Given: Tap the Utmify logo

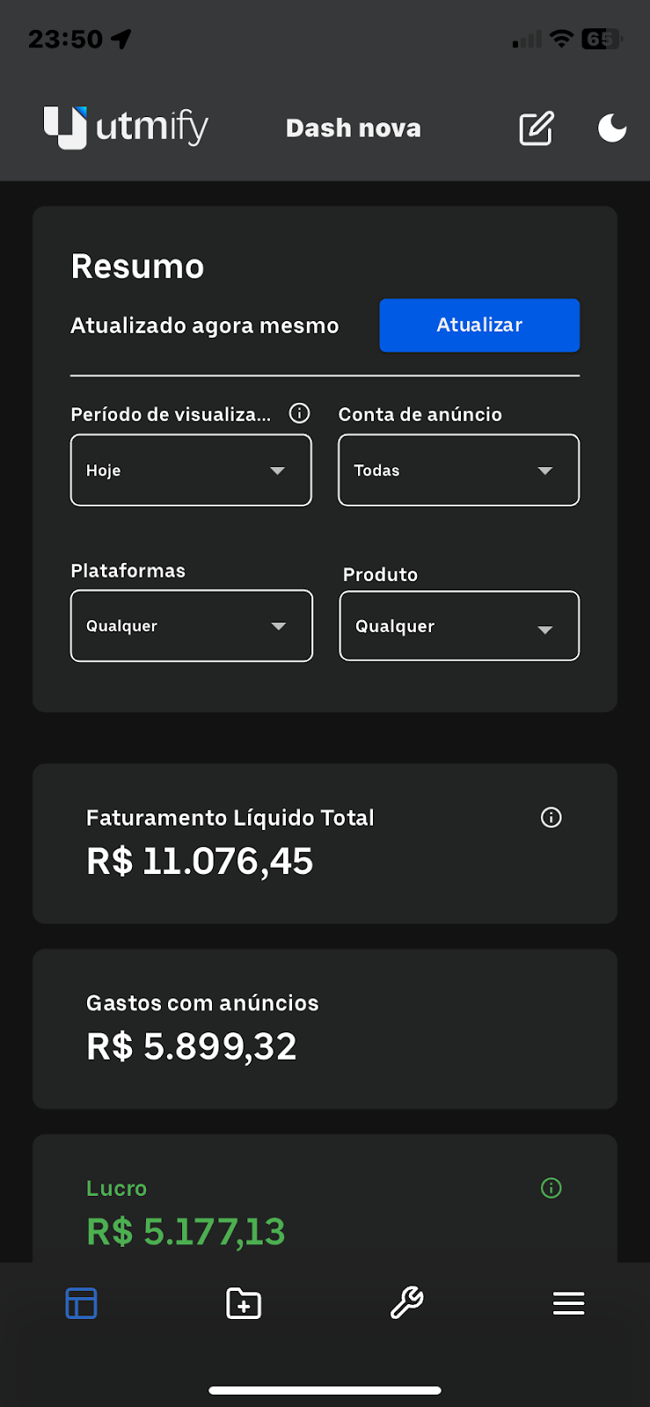Looking at the screenshot, I should coord(126,128).
